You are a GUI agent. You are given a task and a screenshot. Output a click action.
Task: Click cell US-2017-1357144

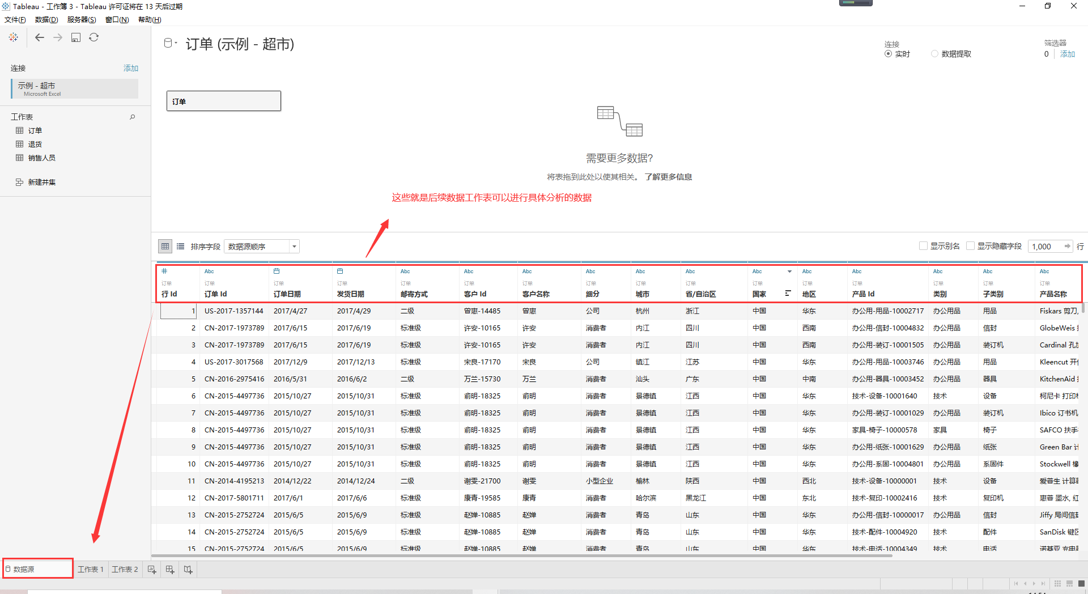(234, 311)
